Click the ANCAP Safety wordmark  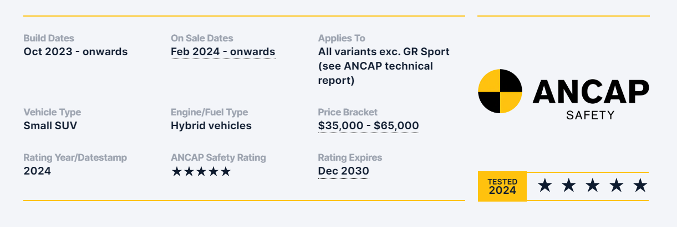click(590, 98)
